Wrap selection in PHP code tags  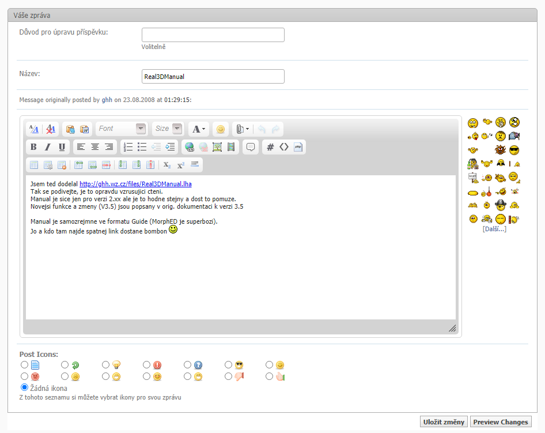(298, 147)
